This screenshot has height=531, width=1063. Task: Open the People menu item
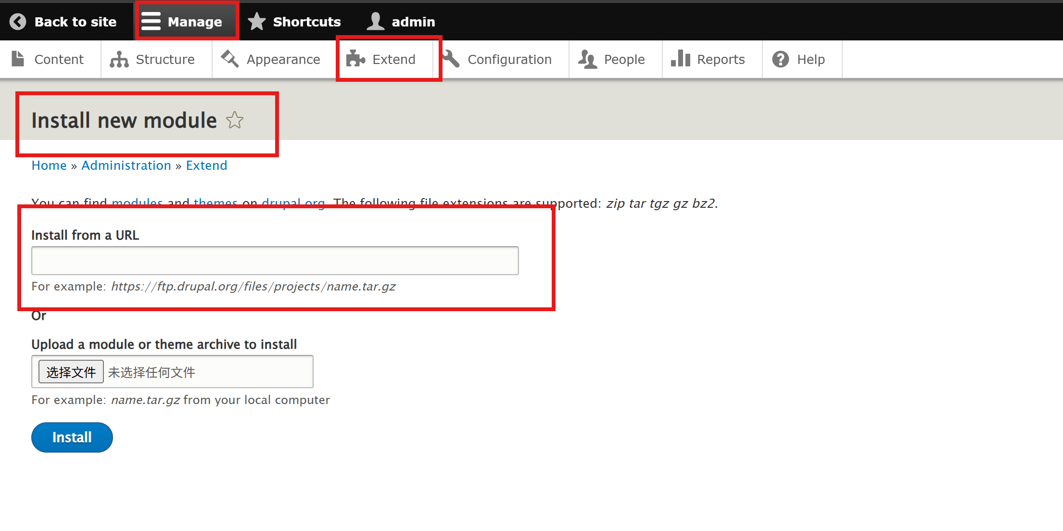click(624, 59)
